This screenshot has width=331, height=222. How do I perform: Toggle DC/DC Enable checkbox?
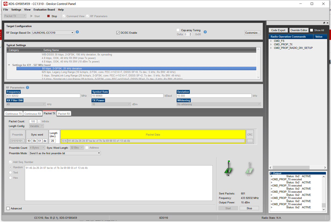[118, 33]
